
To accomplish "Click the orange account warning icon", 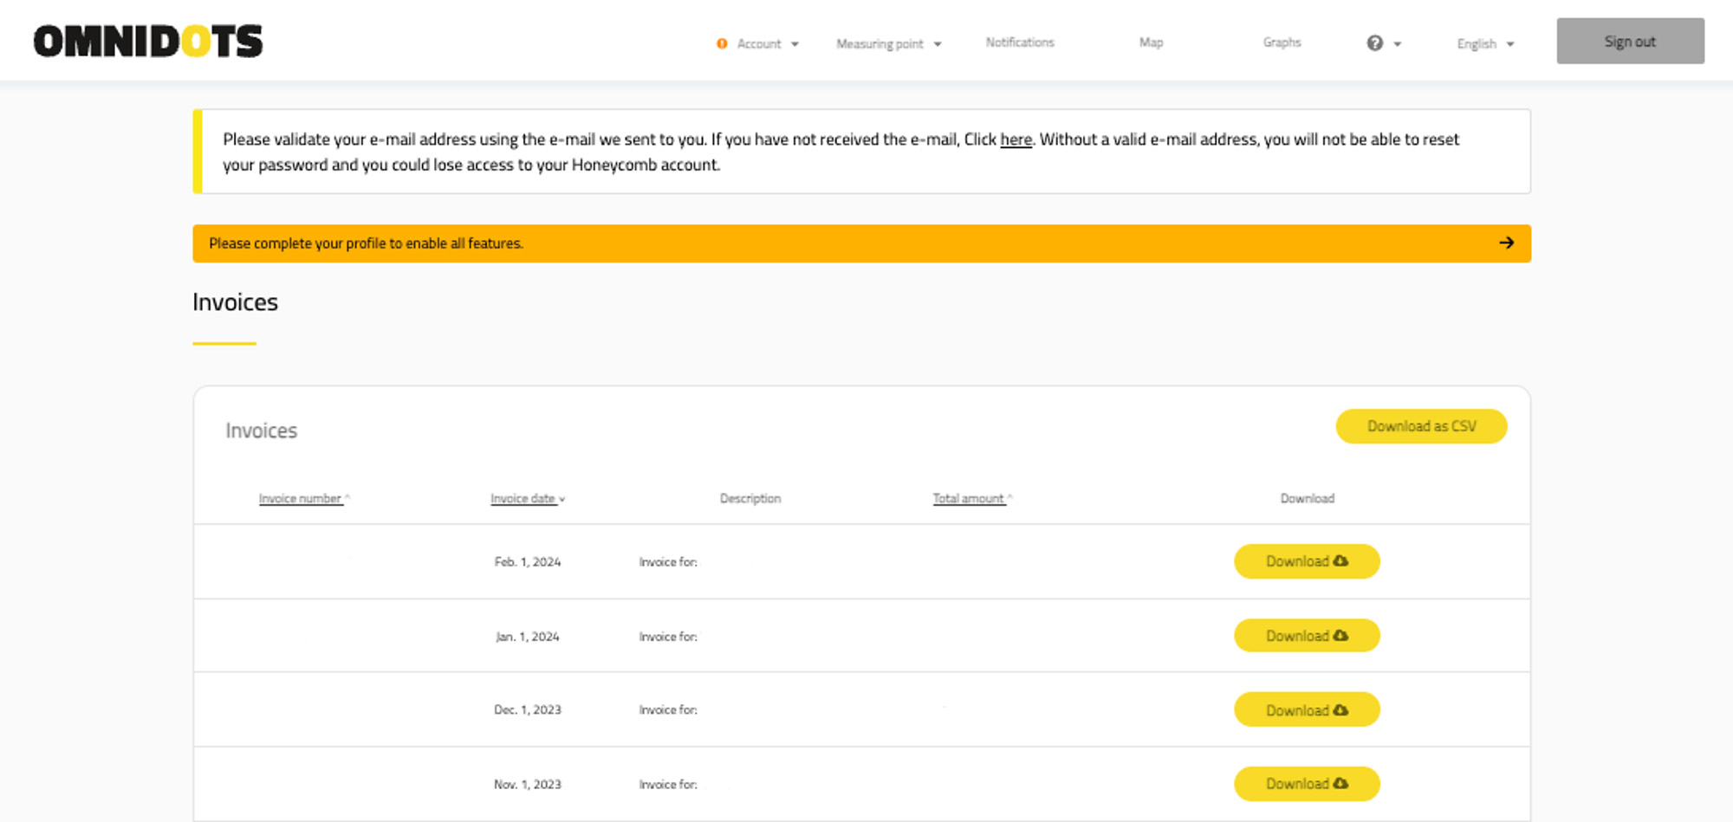I will [722, 43].
